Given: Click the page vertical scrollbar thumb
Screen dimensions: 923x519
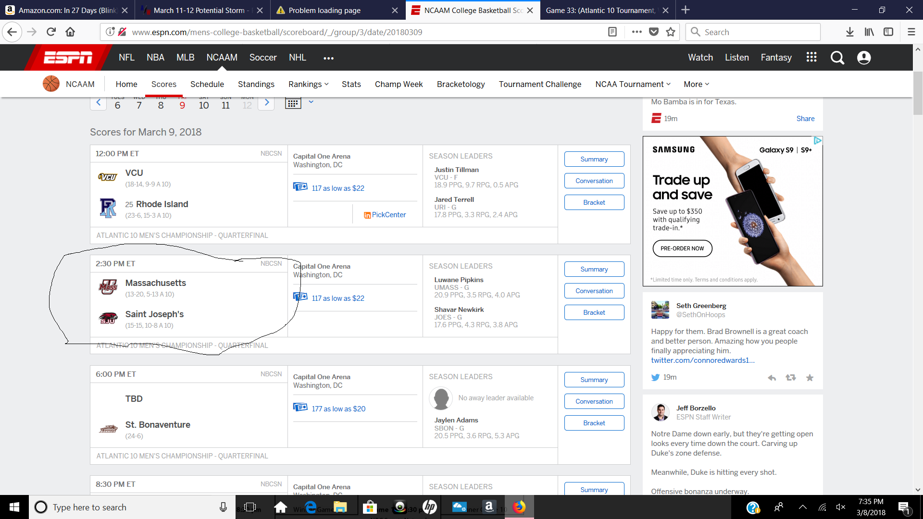Looking at the screenshot, I should click(x=918, y=93).
